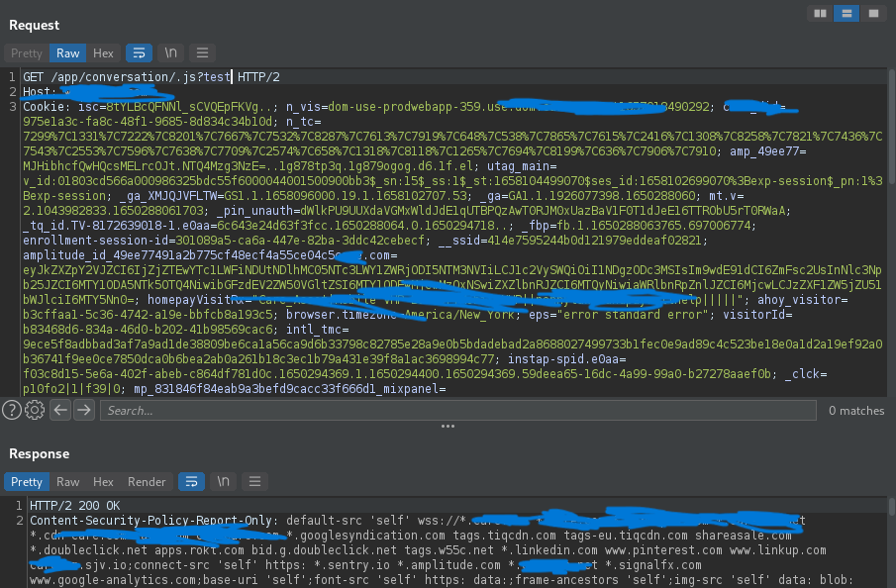Open the Response Hex tab
This screenshot has height=588, width=896.
pos(104,482)
